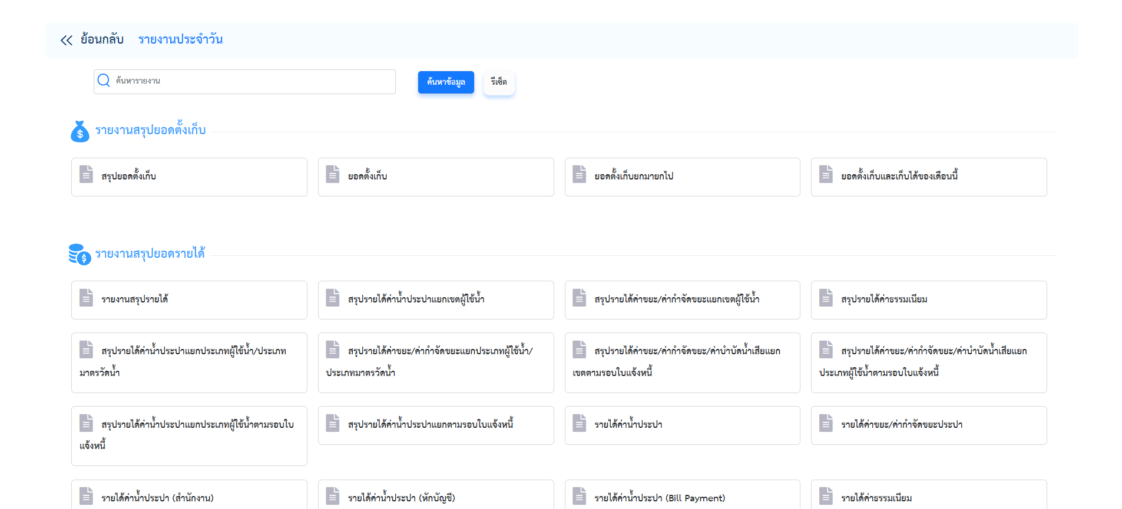This screenshot has width=1122, height=509.
Task: Click the รีเซ็ต reset button
Action: point(499,82)
